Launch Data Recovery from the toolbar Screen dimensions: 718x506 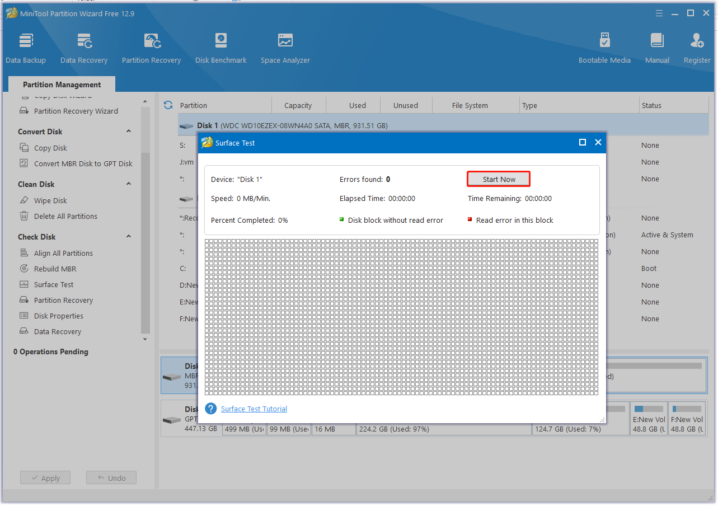click(84, 48)
